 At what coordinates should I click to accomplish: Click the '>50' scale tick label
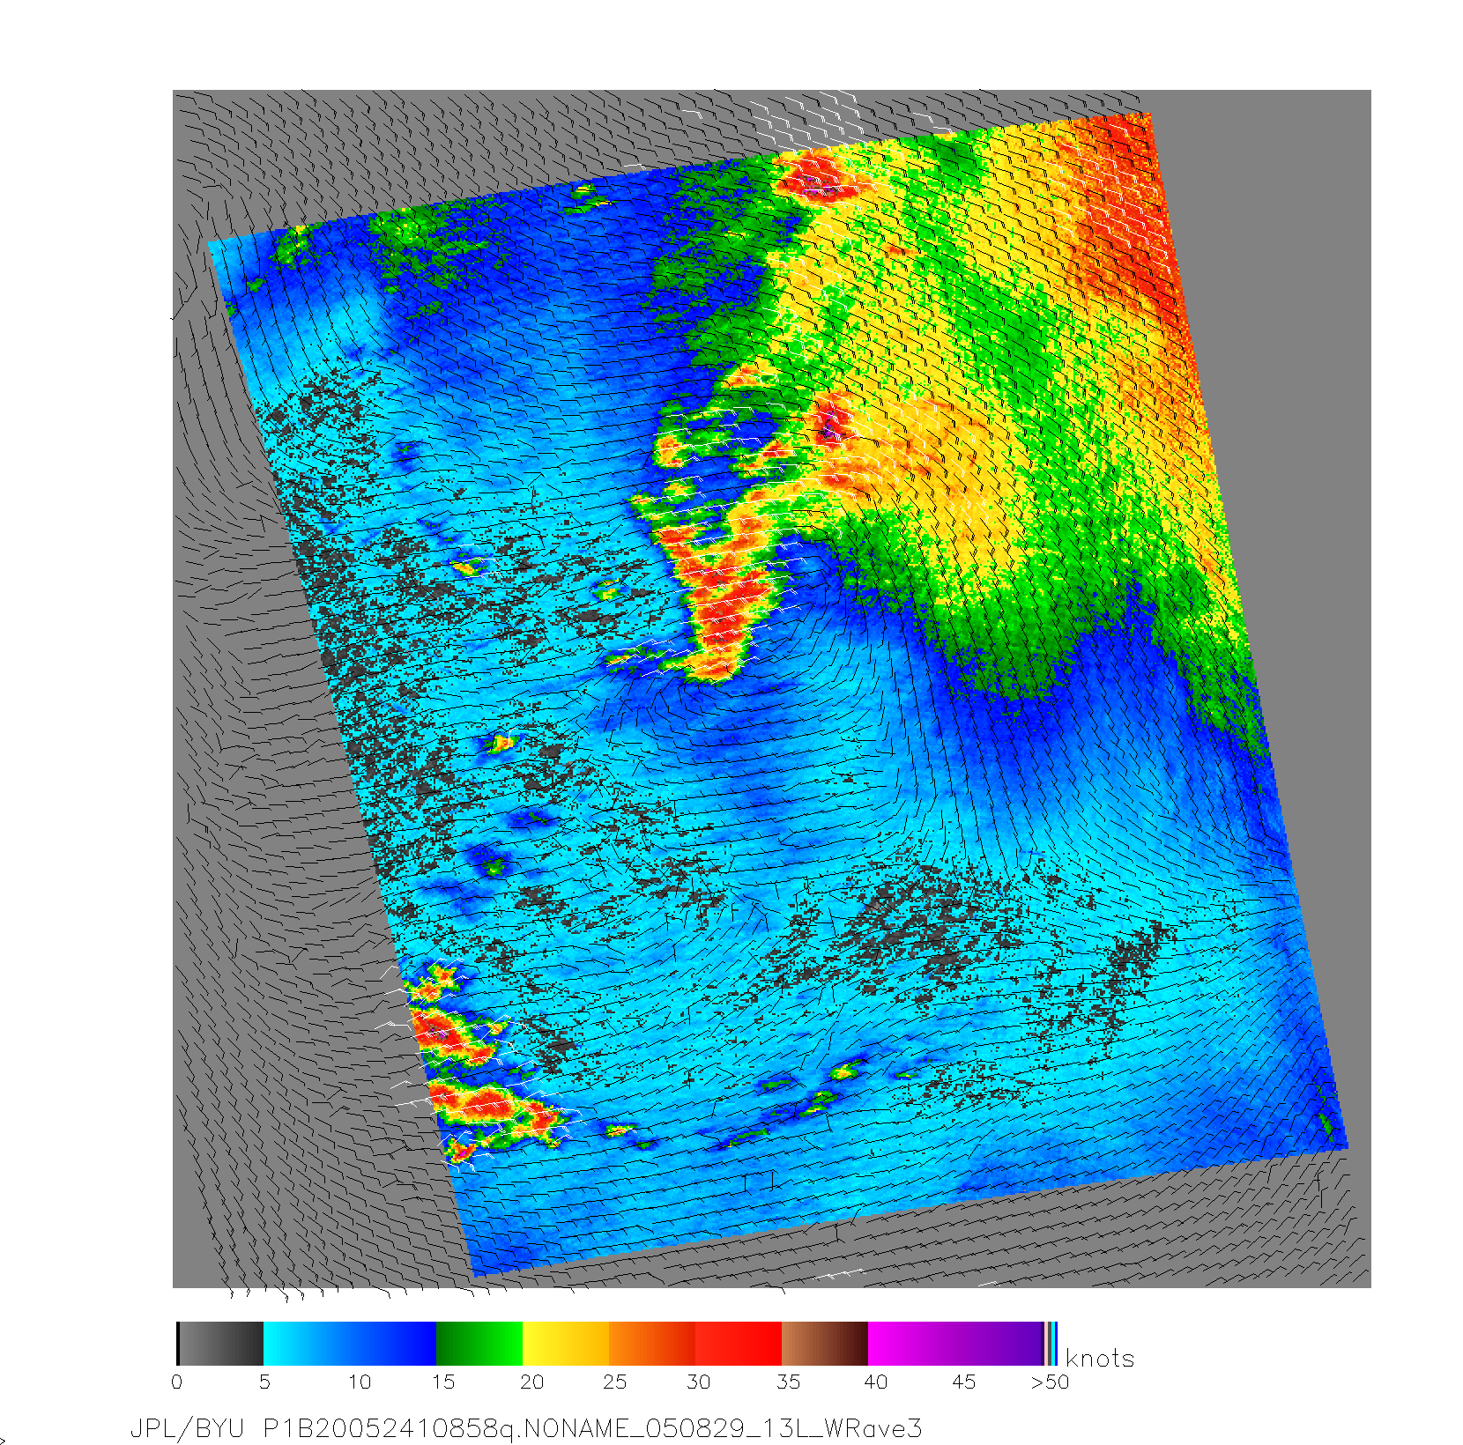(x=1051, y=1382)
